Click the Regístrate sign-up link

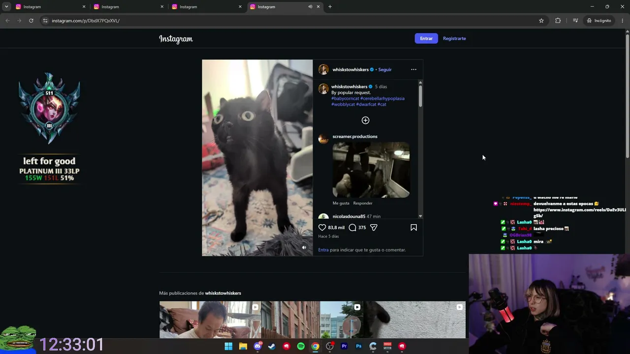[454, 38]
